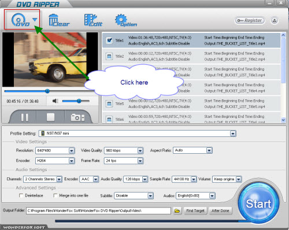This screenshot has width=289, height=230.
Task: Enable Merge into one file checkbox
Action: click(x=55, y=195)
